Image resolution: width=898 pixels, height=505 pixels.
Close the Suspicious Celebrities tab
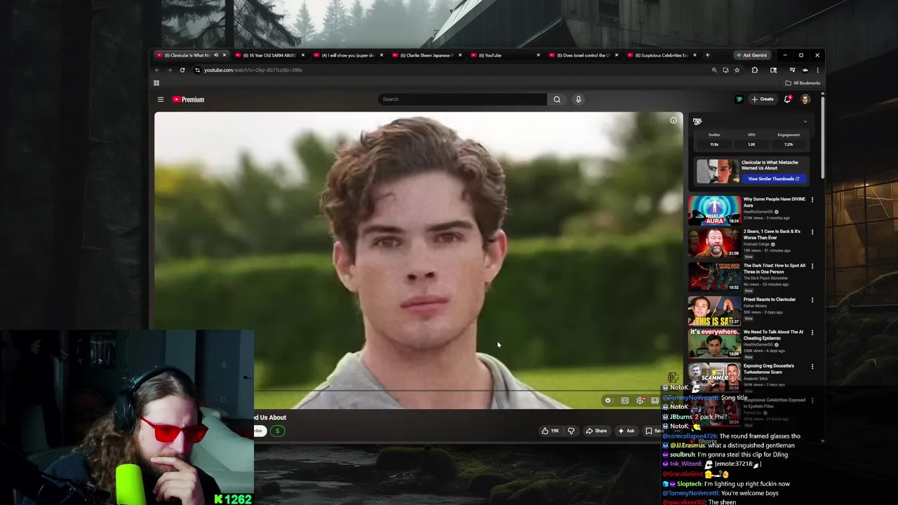click(695, 55)
